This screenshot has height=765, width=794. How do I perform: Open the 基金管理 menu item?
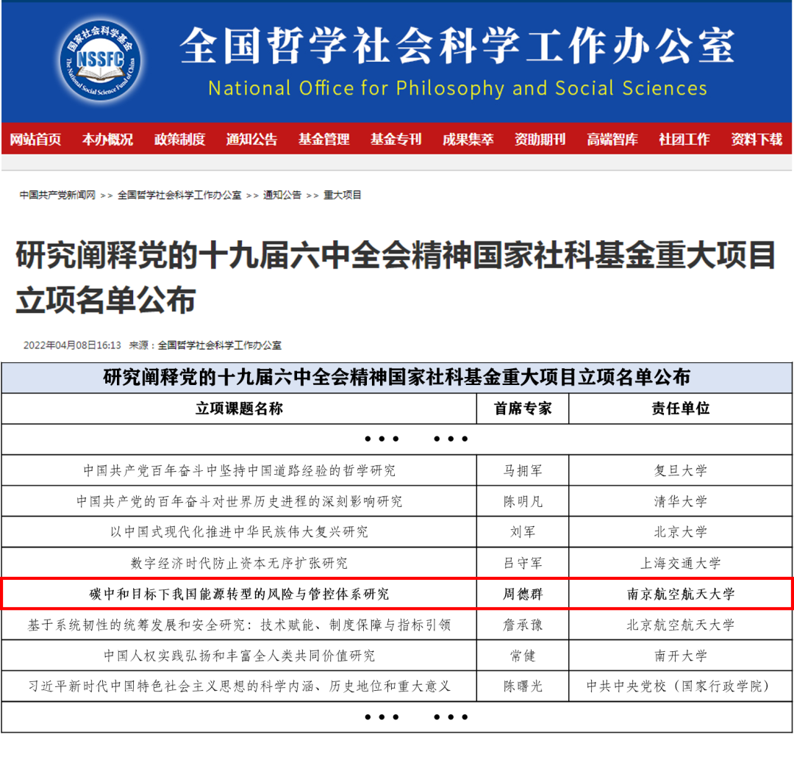click(x=323, y=139)
